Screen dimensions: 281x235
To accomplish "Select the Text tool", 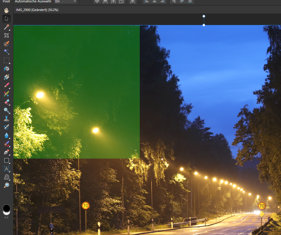I will pyautogui.click(x=6, y=169).
